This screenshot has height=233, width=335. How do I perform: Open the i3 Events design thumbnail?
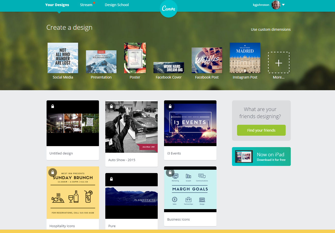click(190, 123)
